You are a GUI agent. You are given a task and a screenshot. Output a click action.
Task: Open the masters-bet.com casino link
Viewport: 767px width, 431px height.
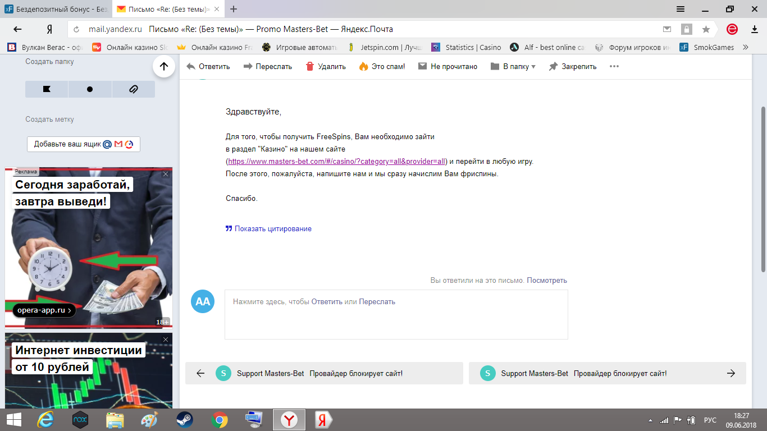(x=337, y=162)
